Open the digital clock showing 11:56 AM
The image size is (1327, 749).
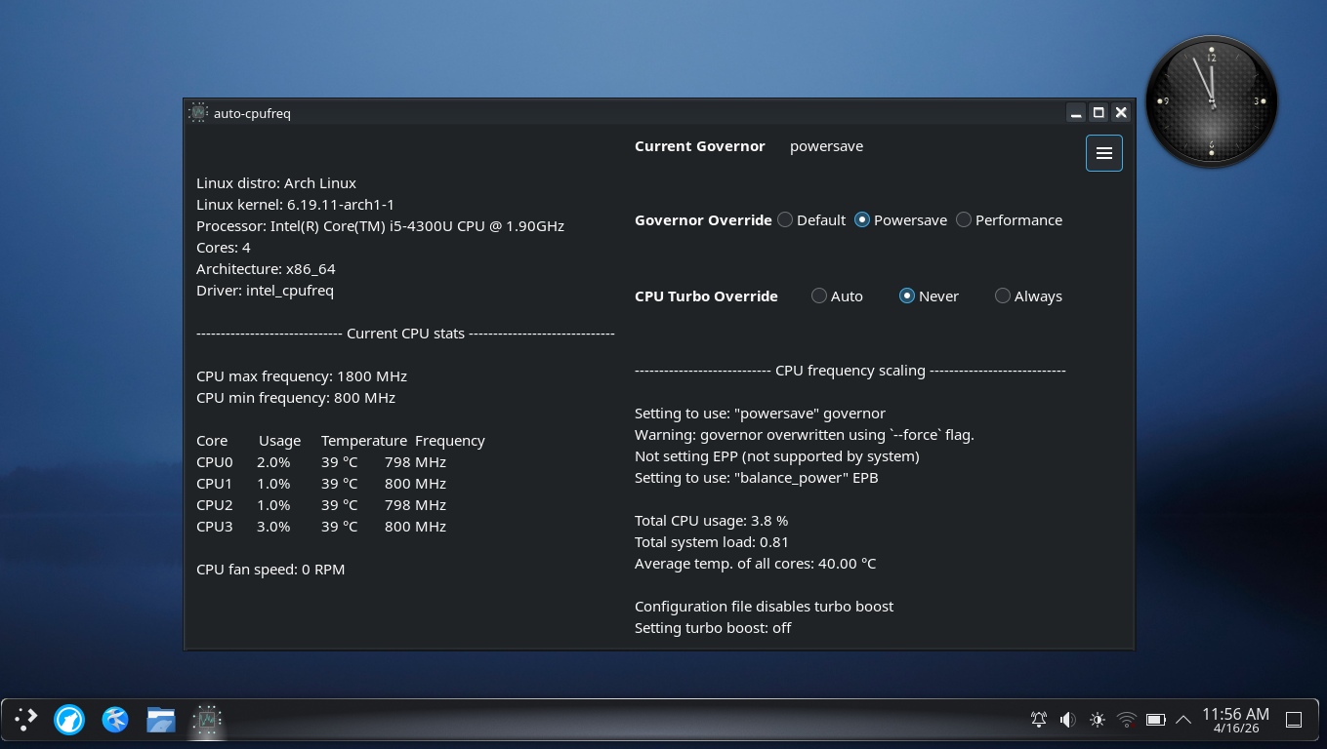[1235, 720]
